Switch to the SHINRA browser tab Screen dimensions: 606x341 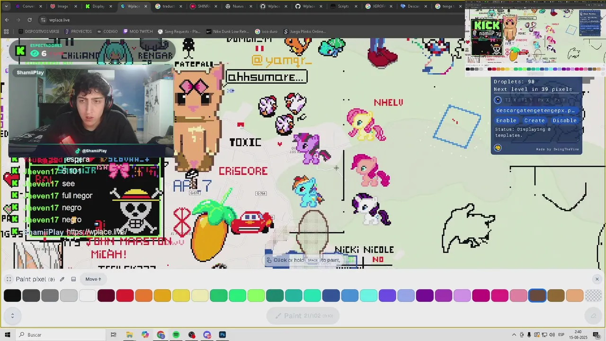(204, 6)
